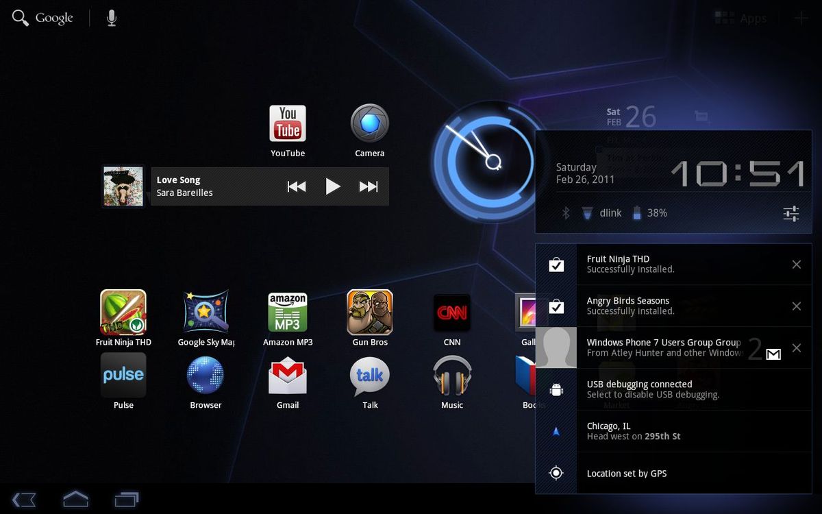Viewport: 822px width, 514px height.
Task: Open quick settings from status panel
Action: coord(790,213)
